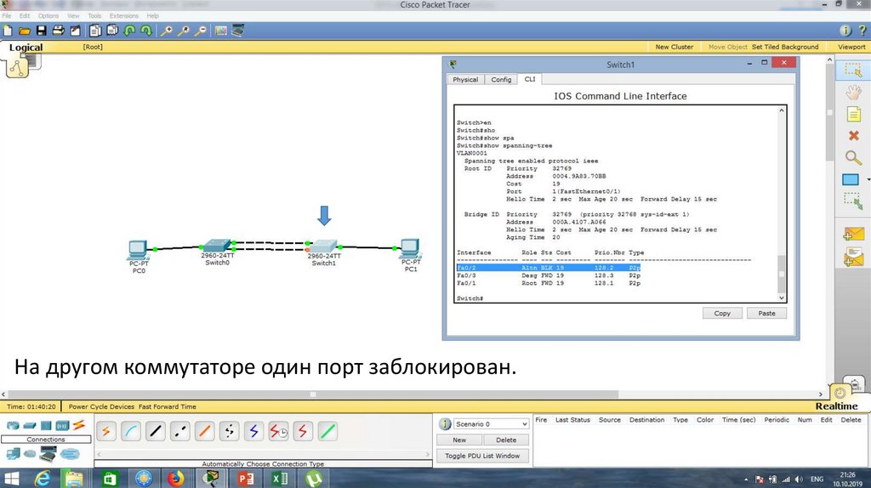Choose the Add Complex PDU envelope

click(x=853, y=257)
